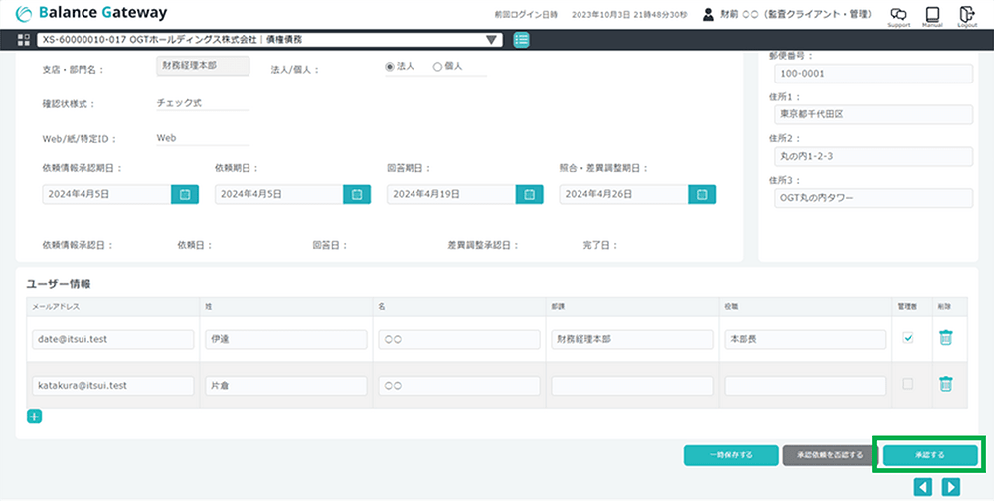
Task: Add a new user row with plus icon
Action: coord(34,417)
